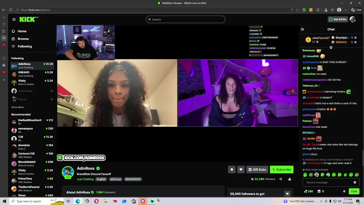Click the browser Back arrow

[4, 10]
